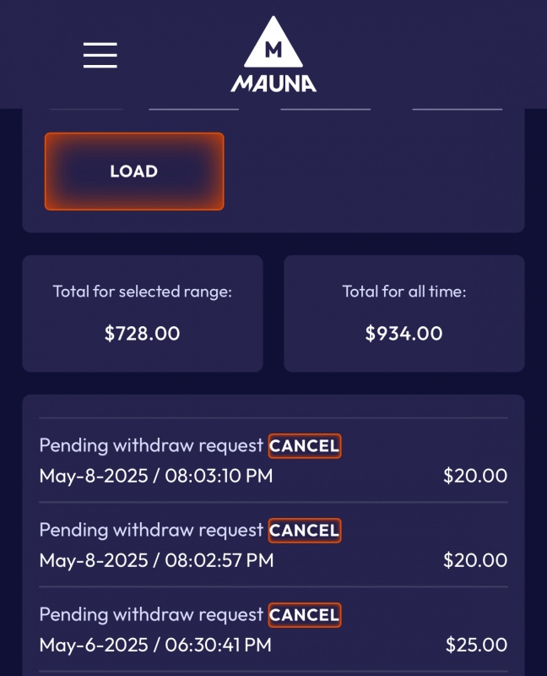Select the "Total for all time" label

pyautogui.click(x=403, y=292)
